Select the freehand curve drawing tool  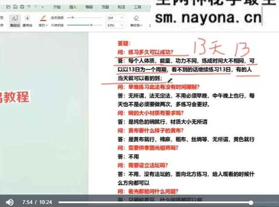pyautogui.click(x=15, y=21)
